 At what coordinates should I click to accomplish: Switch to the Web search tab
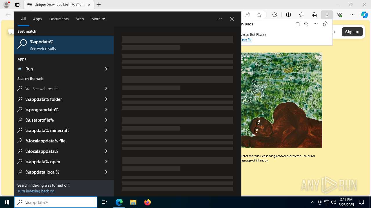[x=80, y=19]
